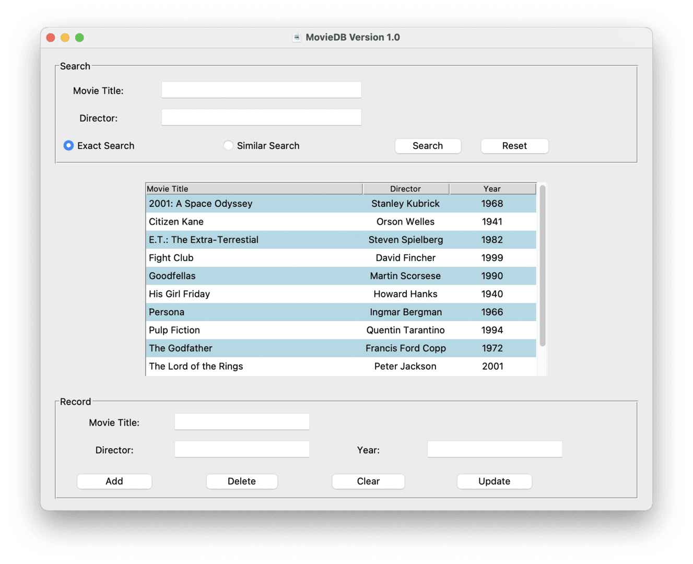Click the David Fincher director cell
The image size is (693, 564).
point(406,258)
